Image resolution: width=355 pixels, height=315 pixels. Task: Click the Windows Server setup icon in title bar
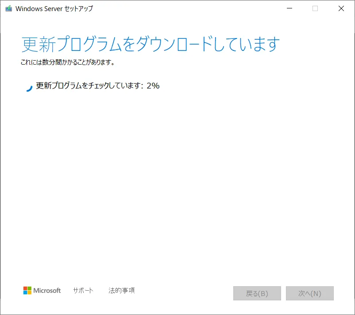[8, 8]
